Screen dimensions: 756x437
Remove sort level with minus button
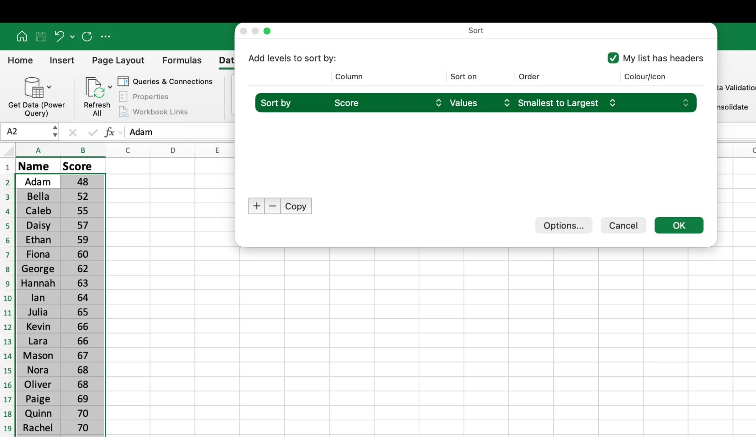click(272, 206)
